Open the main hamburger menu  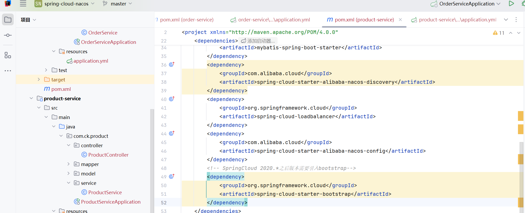pos(23,4)
